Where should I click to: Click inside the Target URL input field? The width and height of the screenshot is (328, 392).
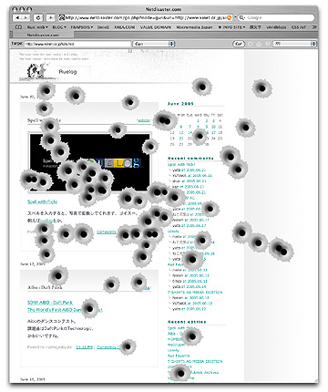(77, 44)
